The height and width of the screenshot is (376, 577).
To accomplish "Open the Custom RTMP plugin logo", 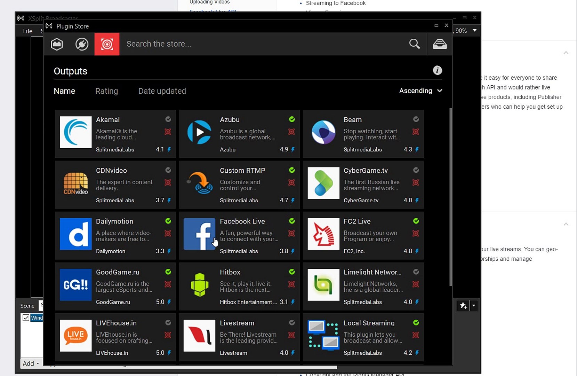I will [x=199, y=183].
